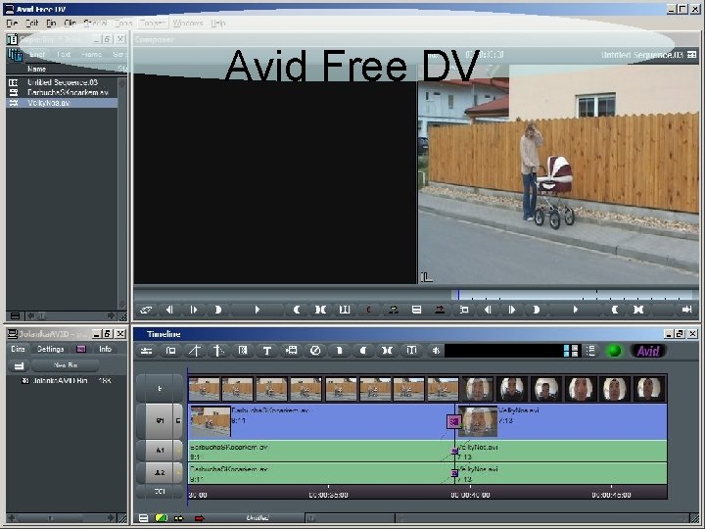Open the Timeline toolbar fast menu
The image size is (705, 529).
tap(146, 351)
